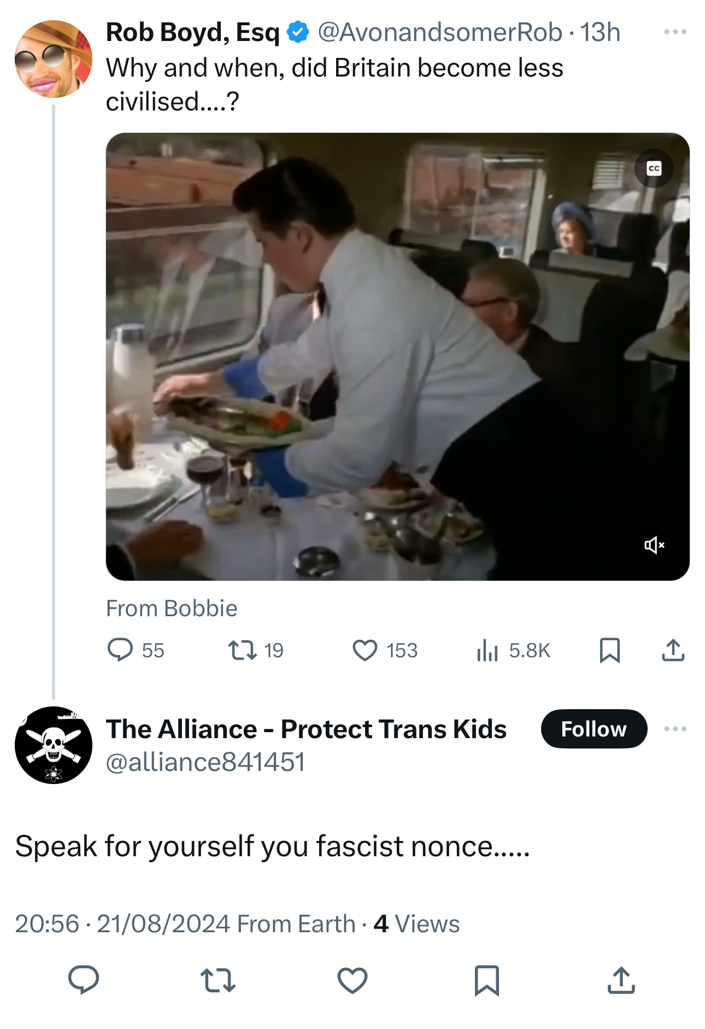This screenshot has height=1029, width=705.
Task: Retweet The Alliance's reply
Action: pyautogui.click(x=218, y=979)
